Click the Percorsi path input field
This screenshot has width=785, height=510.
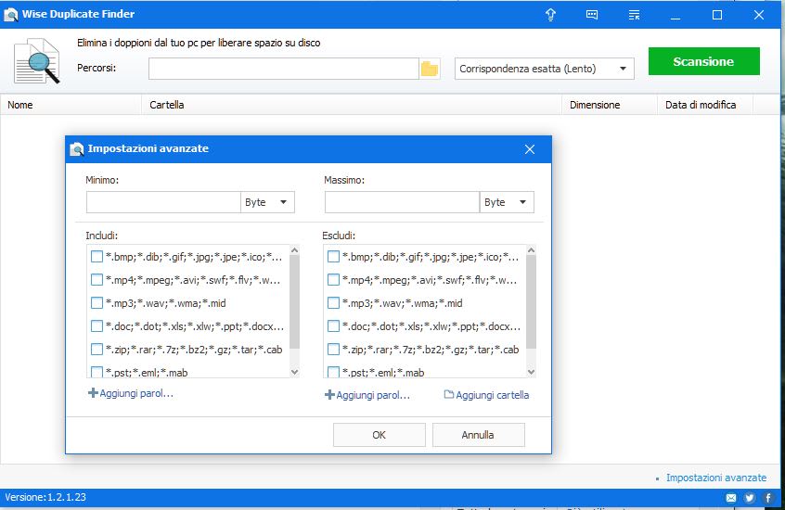[x=283, y=69]
